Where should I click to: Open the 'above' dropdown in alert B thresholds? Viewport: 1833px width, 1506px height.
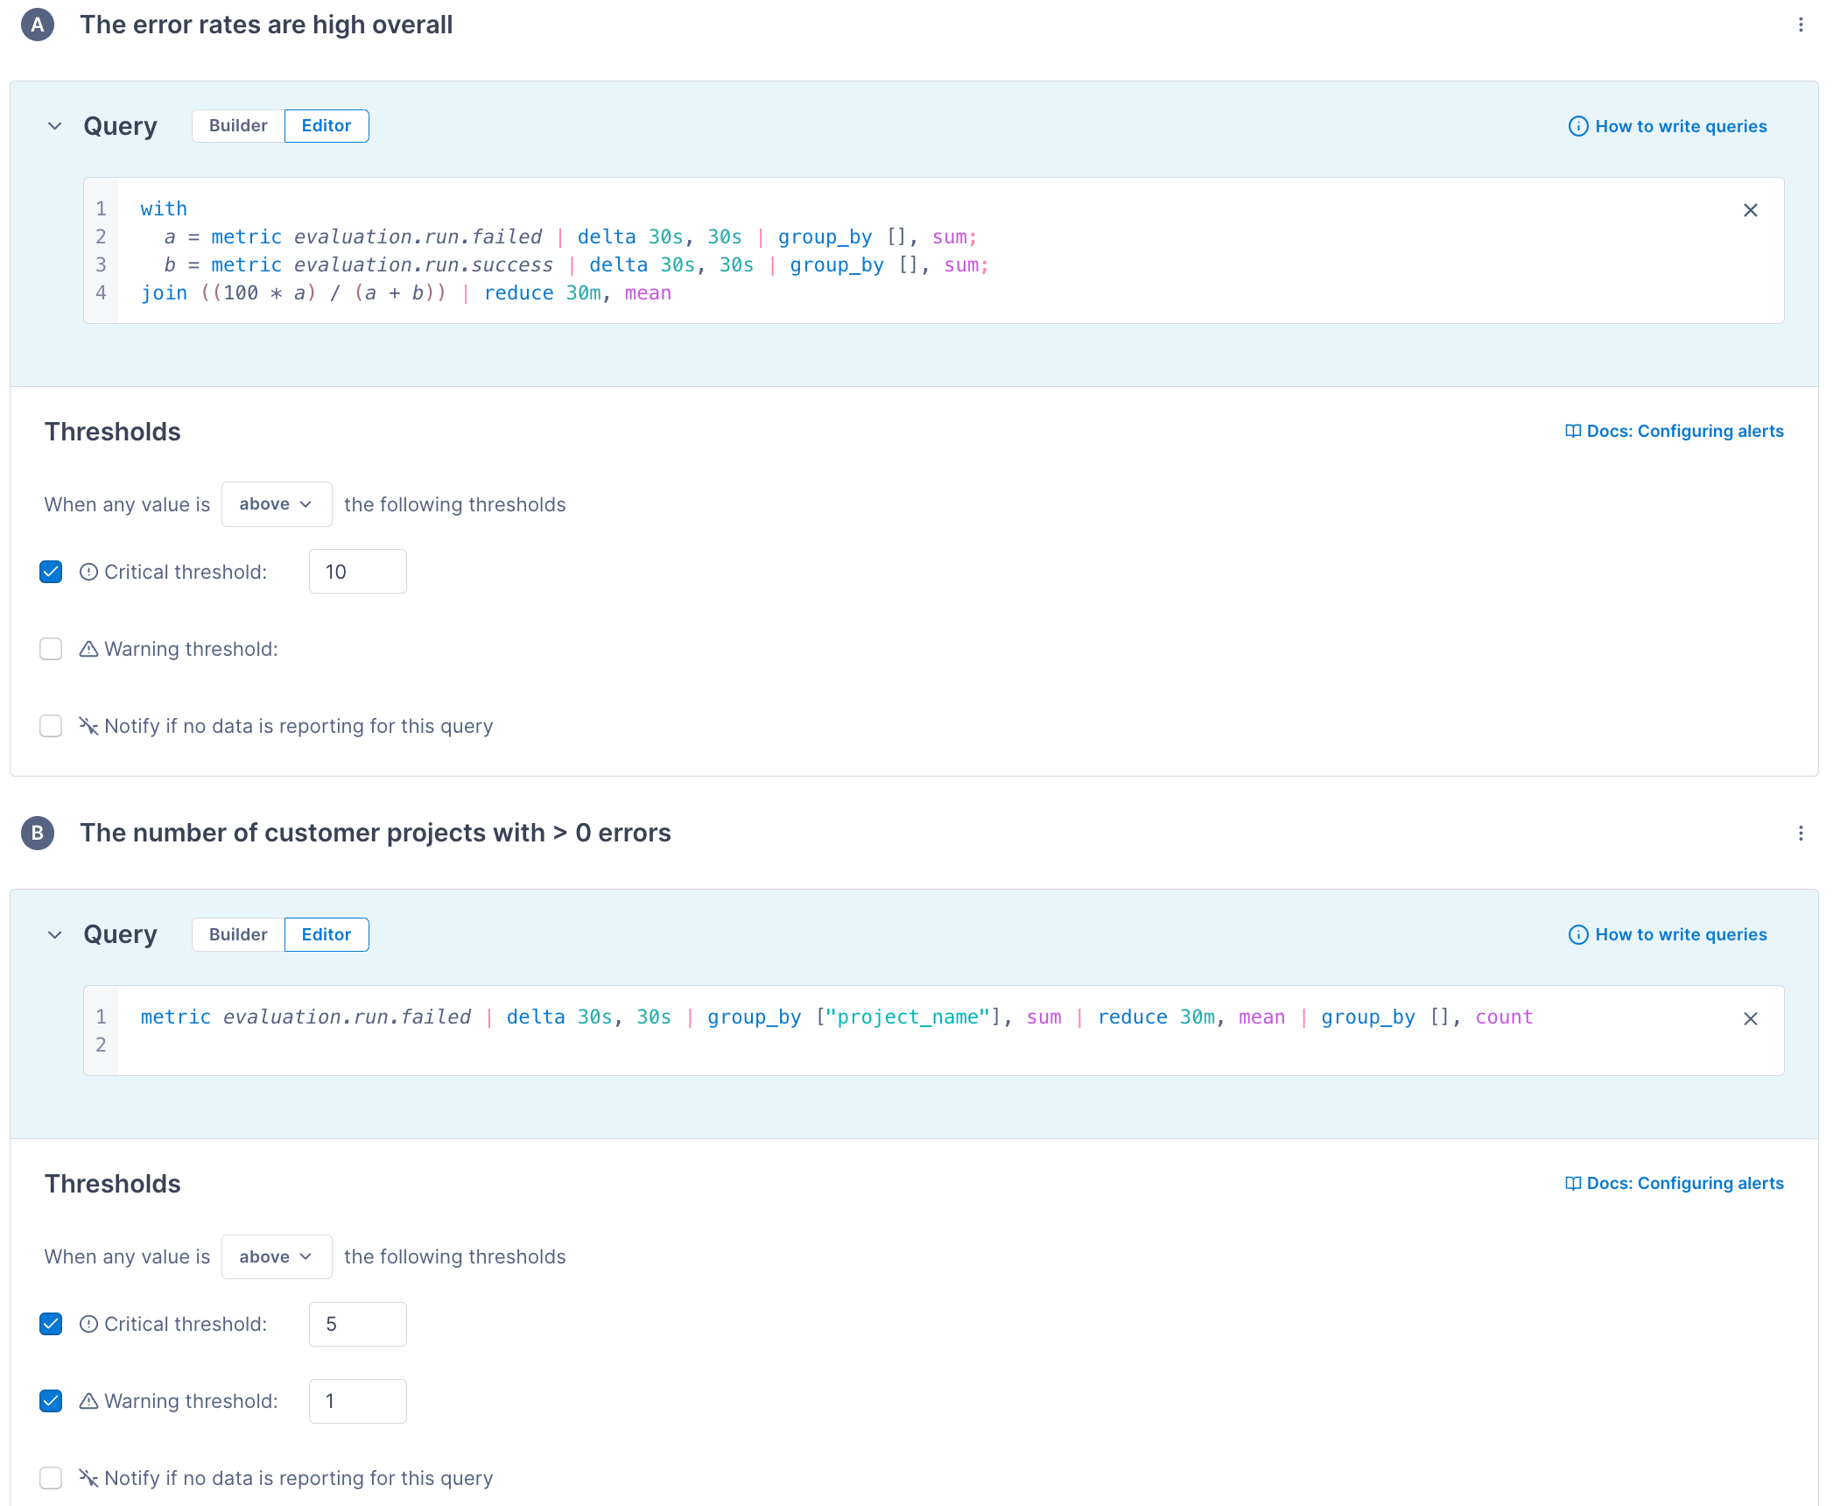click(276, 1256)
